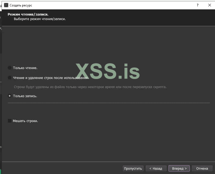Open help via the question mark button

(x=198, y=5)
